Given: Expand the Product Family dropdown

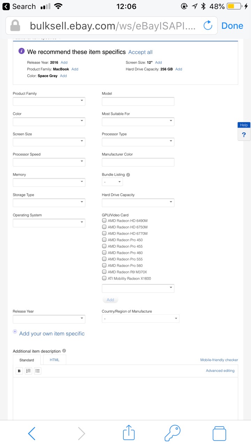Looking at the screenshot, I should tap(49, 101).
